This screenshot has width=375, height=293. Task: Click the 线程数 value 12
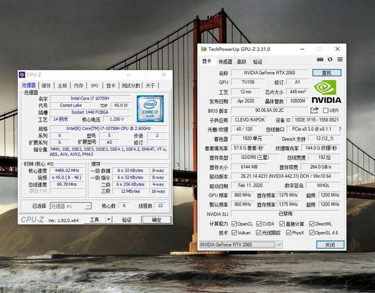[x=161, y=206]
